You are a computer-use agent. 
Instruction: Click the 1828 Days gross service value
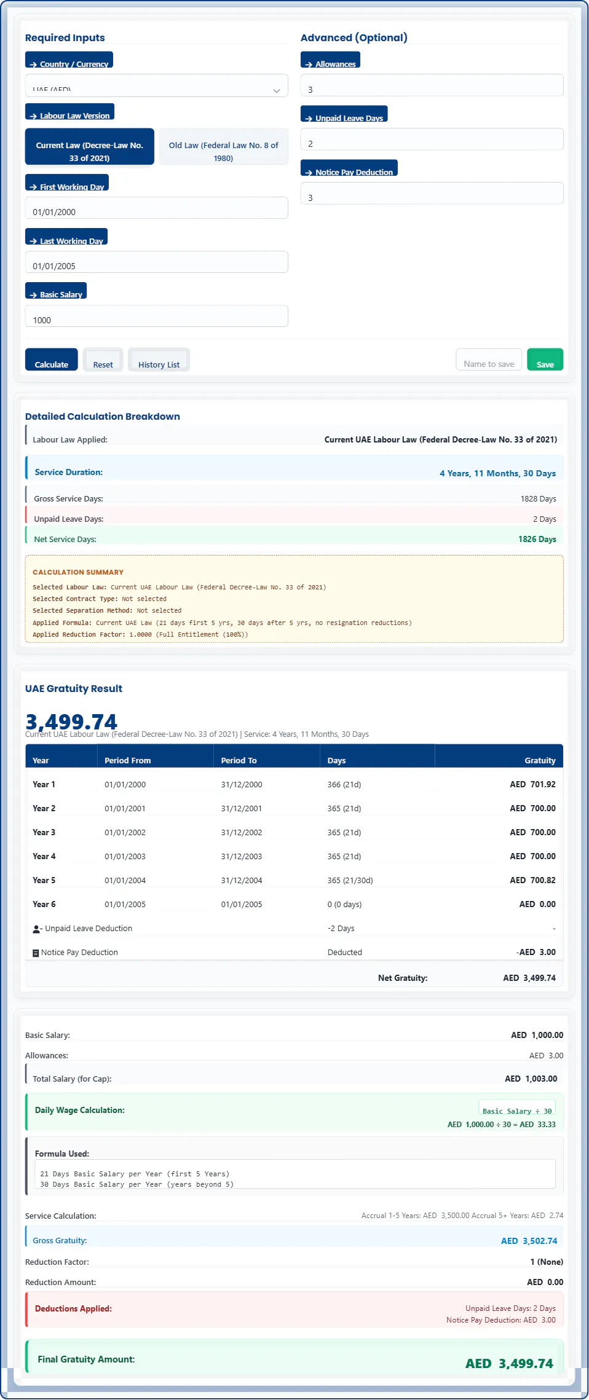click(x=538, y=499)
